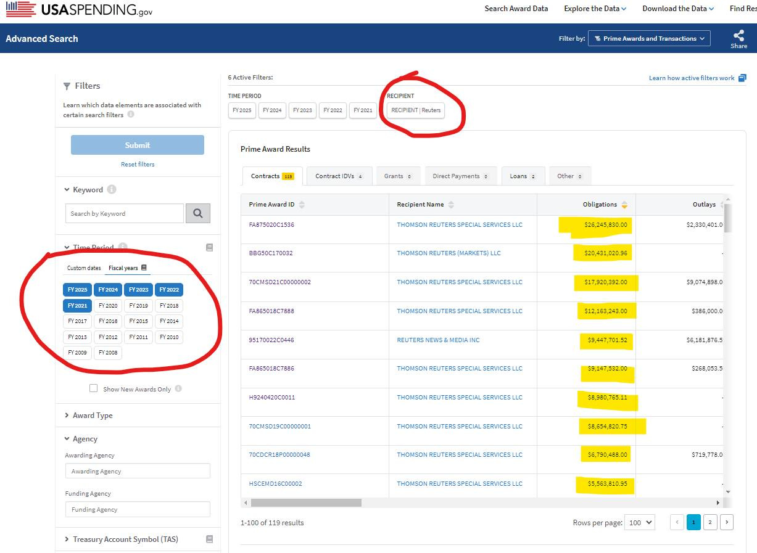
Task: Switch to Other awards tab
Action: 570,176
